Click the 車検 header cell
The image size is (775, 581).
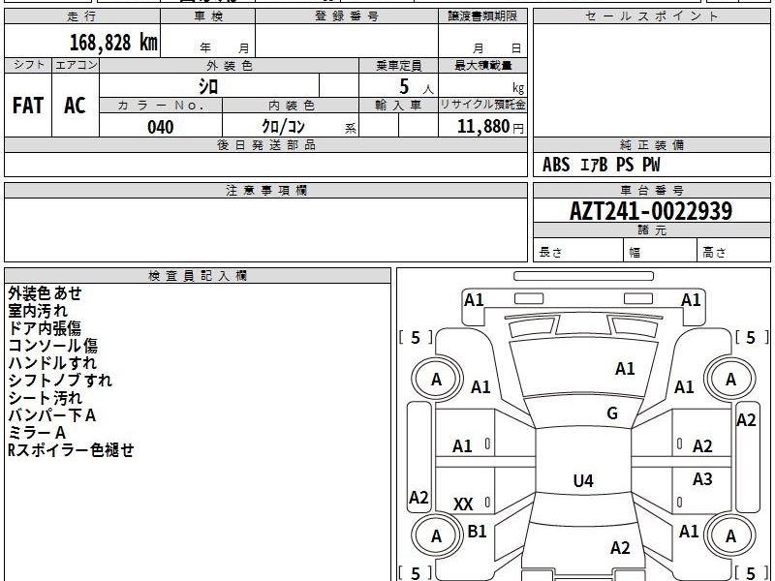[208, 16]
